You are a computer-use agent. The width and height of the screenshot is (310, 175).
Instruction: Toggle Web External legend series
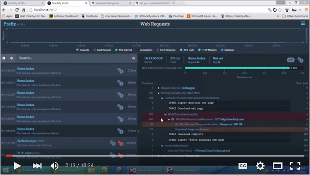coord(124,50)
